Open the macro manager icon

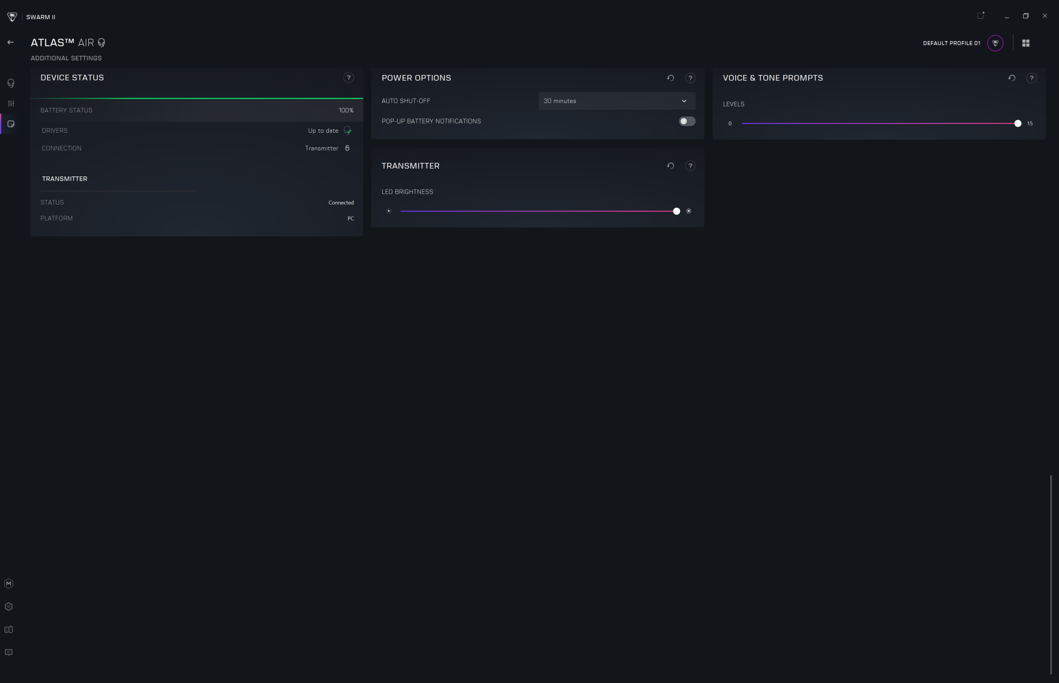9,584
